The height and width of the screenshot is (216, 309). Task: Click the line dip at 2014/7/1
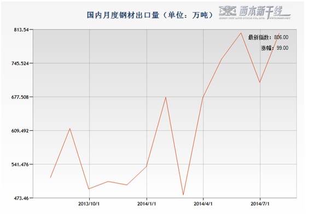(260, 82)
